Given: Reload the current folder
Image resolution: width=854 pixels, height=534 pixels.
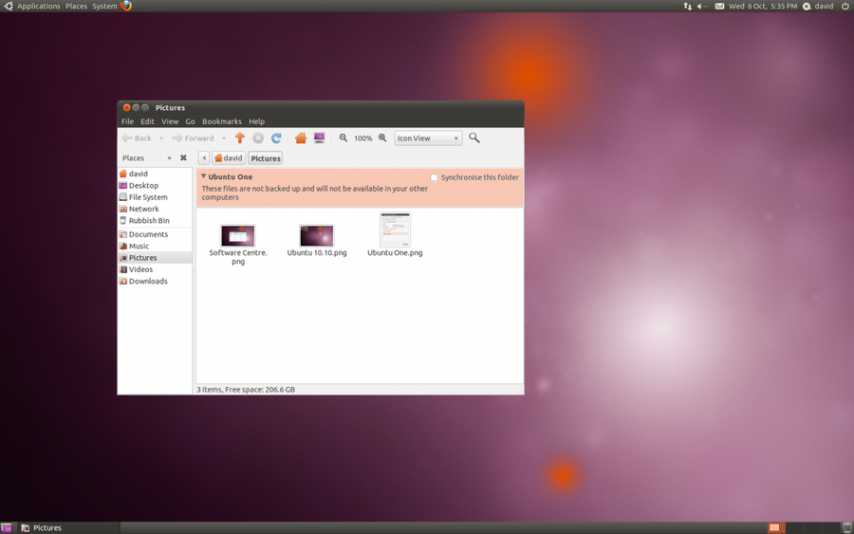Looking at the screenshot, I should (277, 138).
